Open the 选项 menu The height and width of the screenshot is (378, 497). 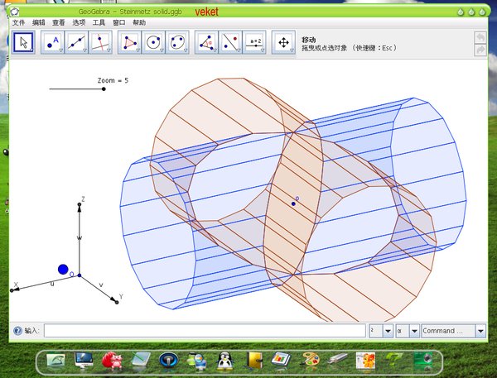[x=79, y=22]
